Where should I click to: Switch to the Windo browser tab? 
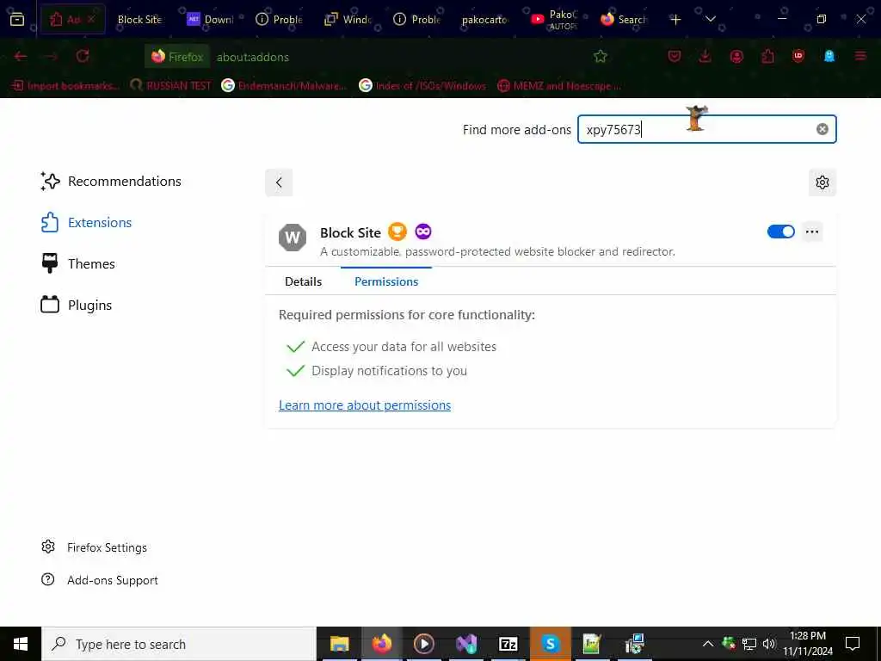point(349,19)
